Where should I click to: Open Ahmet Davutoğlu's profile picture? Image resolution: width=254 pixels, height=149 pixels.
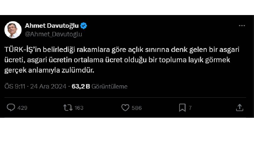13,30
